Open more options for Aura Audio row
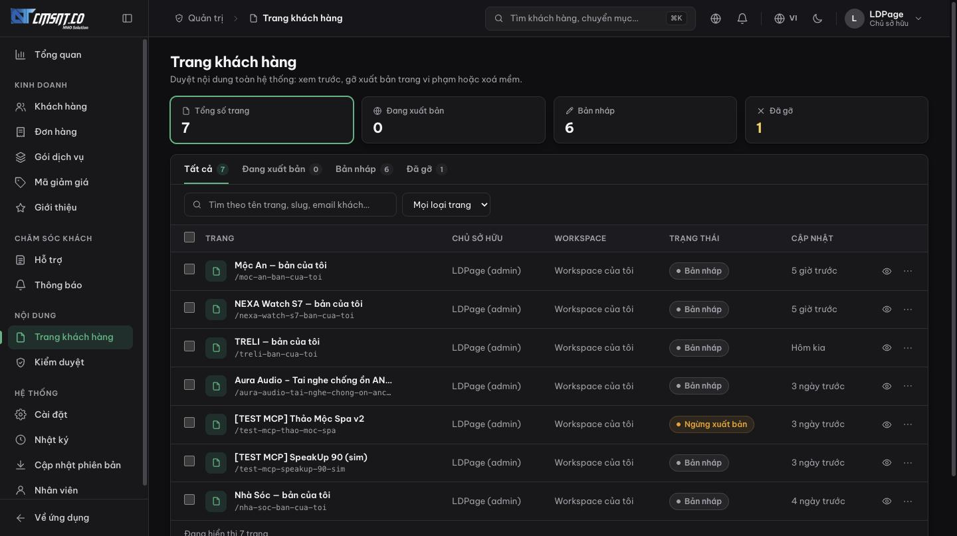957x536 pixels. coord(908,386)
